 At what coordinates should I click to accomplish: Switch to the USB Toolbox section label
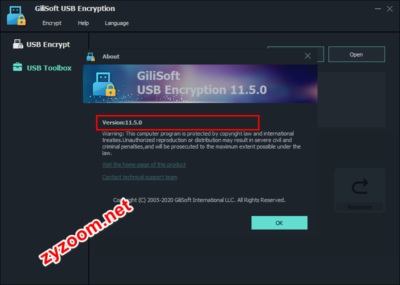pyautogui.click(x=49, y=68)
